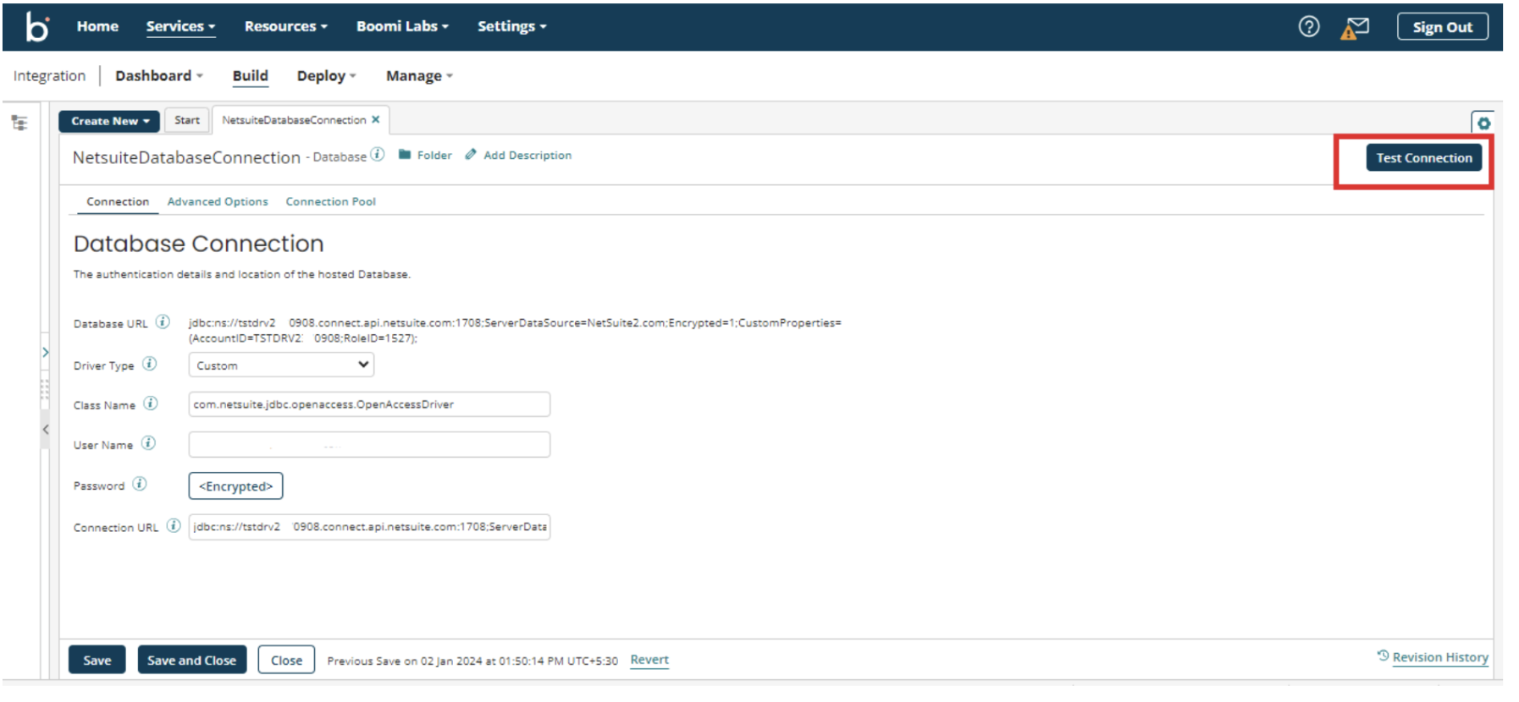Click the Password info icon
The height and width of the screenshot is (702, 1519).
click(140, 484)
